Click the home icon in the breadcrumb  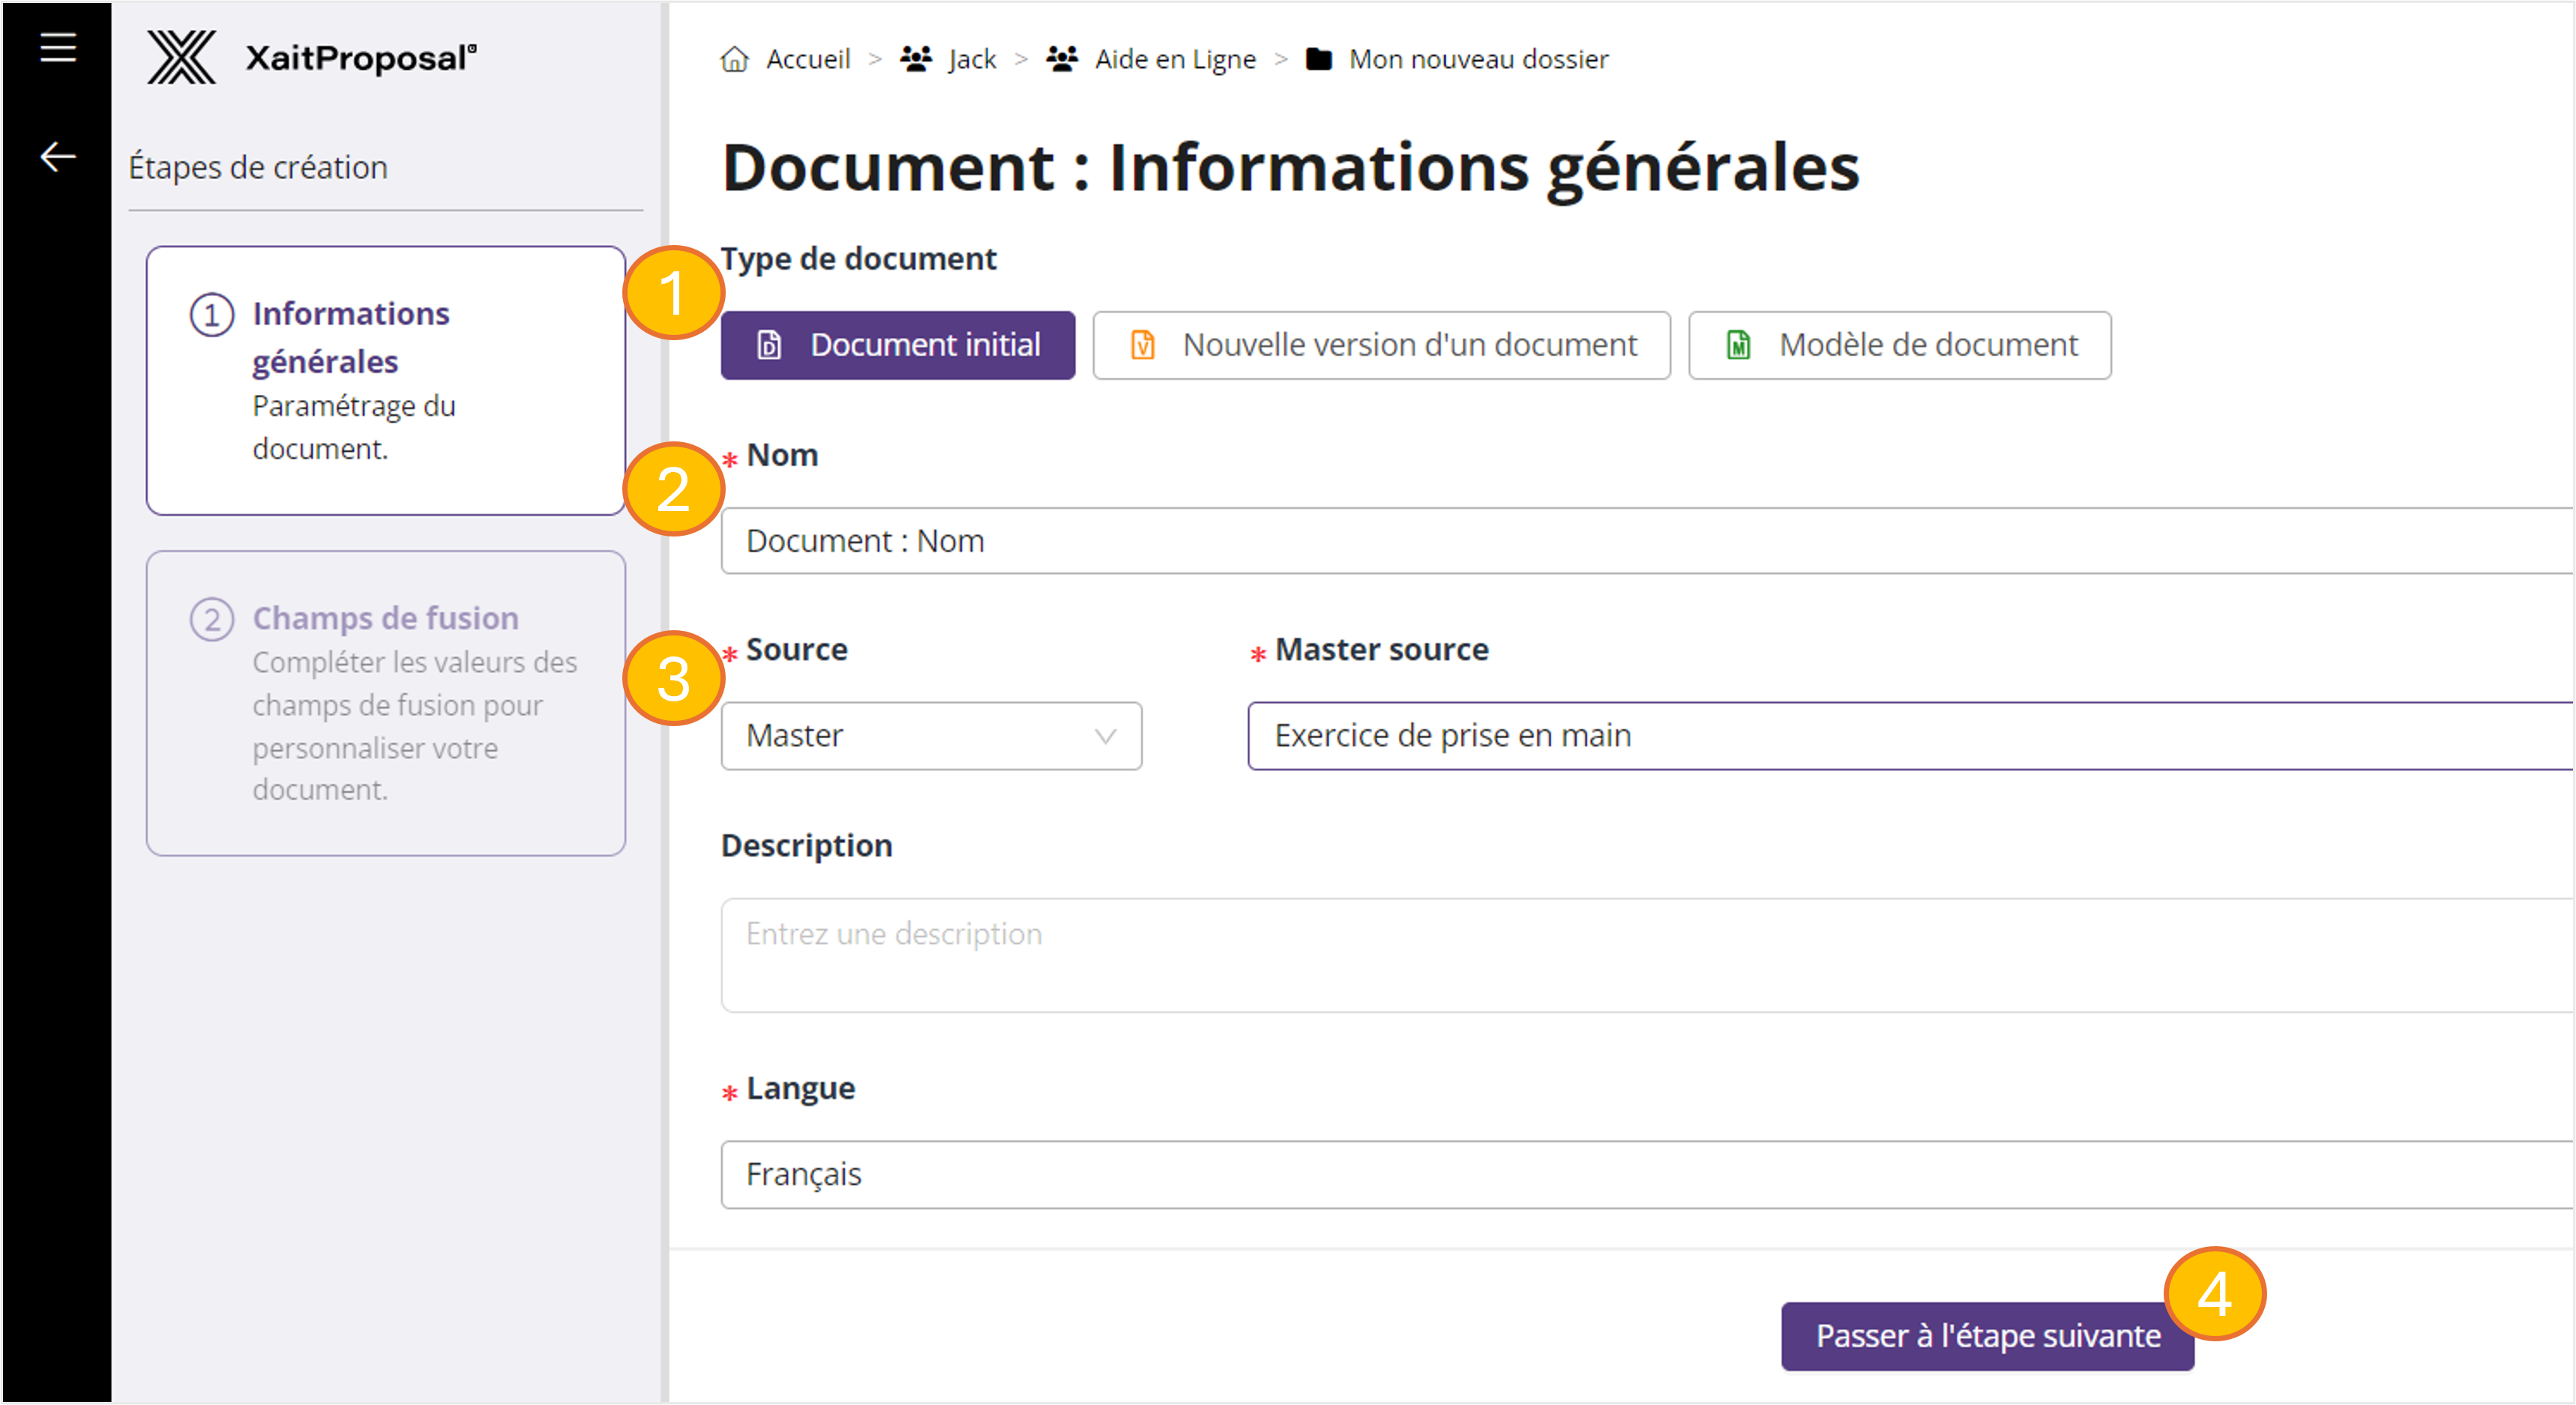(735, 59)
